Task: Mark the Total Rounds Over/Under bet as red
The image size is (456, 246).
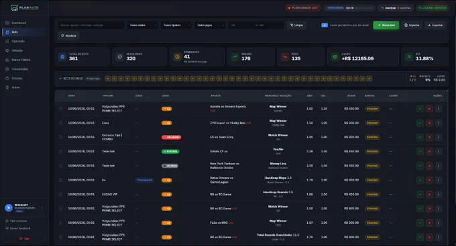Action: coord(429,237)
